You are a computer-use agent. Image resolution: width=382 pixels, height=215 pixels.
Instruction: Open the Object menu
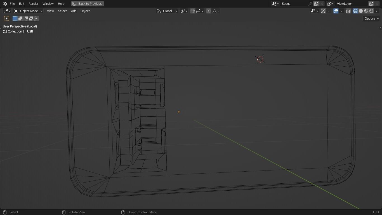point(85,11)
